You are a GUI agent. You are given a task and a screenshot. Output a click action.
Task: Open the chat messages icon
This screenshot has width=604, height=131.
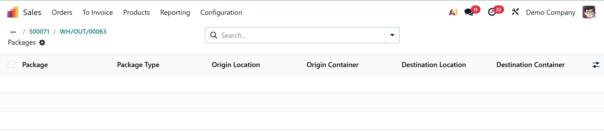tap(469, 12)
